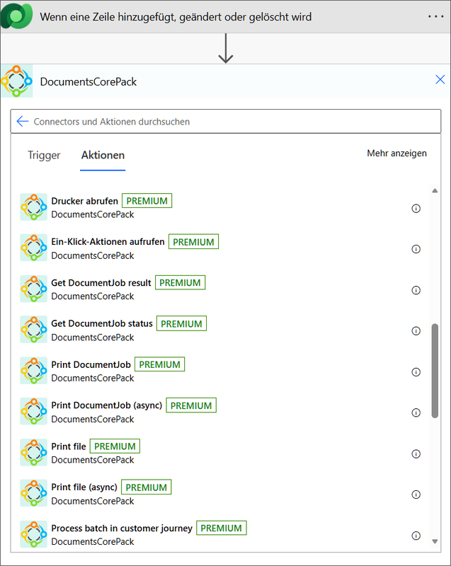Click the vertical scrollbar thumb
The image size is (451, 566).
[435, 369]
